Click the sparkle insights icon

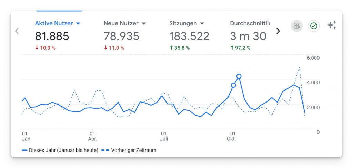tap(332, 26)
